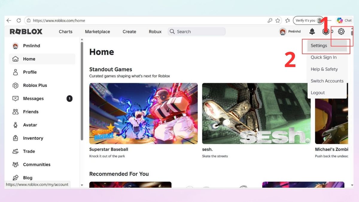Open Pmlinhd username in top bar
The width and height of the screenshot is (359, 202).
(294, 31)
